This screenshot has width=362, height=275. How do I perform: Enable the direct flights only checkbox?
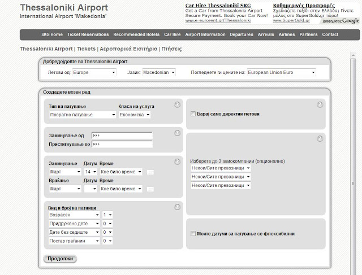tap(193, 114)
